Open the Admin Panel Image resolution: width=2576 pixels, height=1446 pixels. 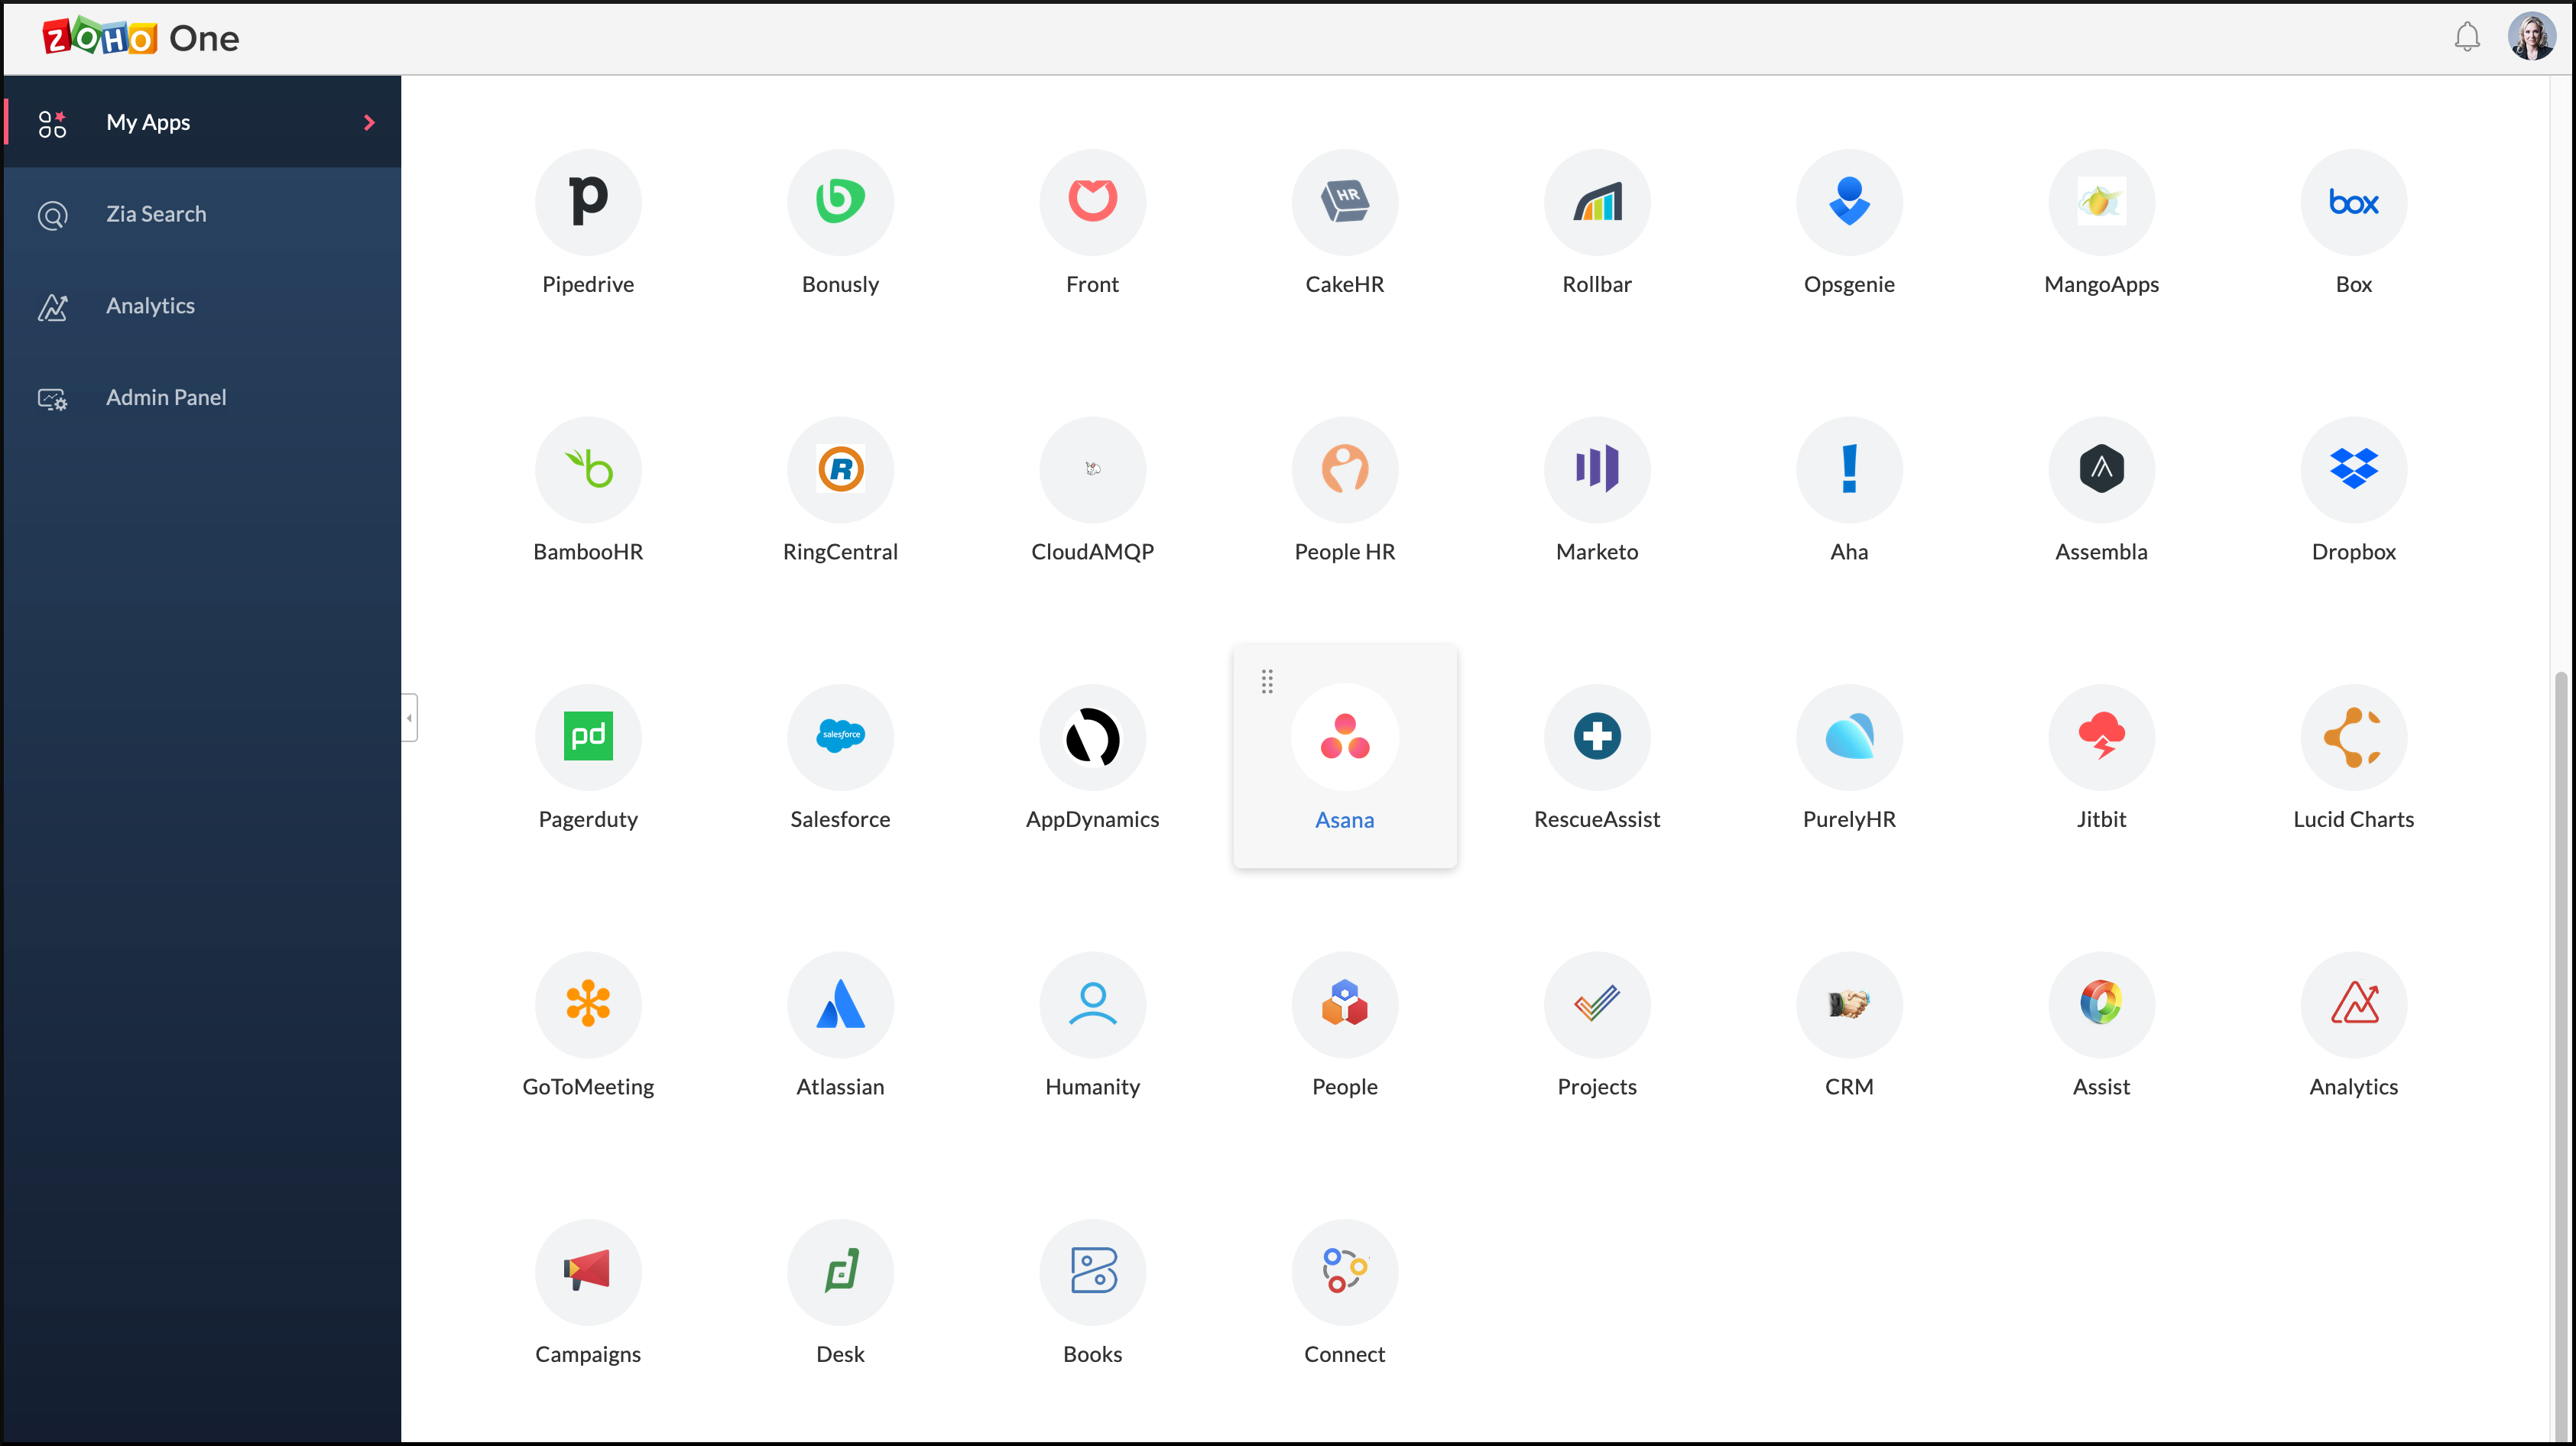[166, 397]
